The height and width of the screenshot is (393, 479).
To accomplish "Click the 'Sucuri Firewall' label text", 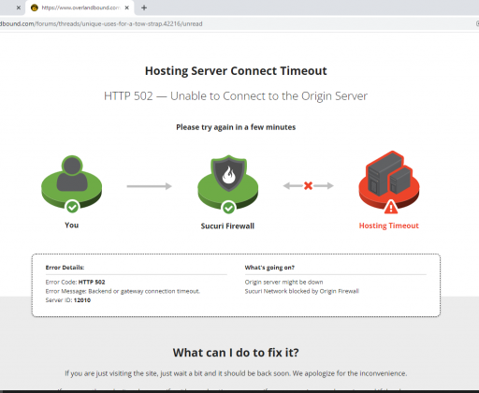I will tap(227, 226).
